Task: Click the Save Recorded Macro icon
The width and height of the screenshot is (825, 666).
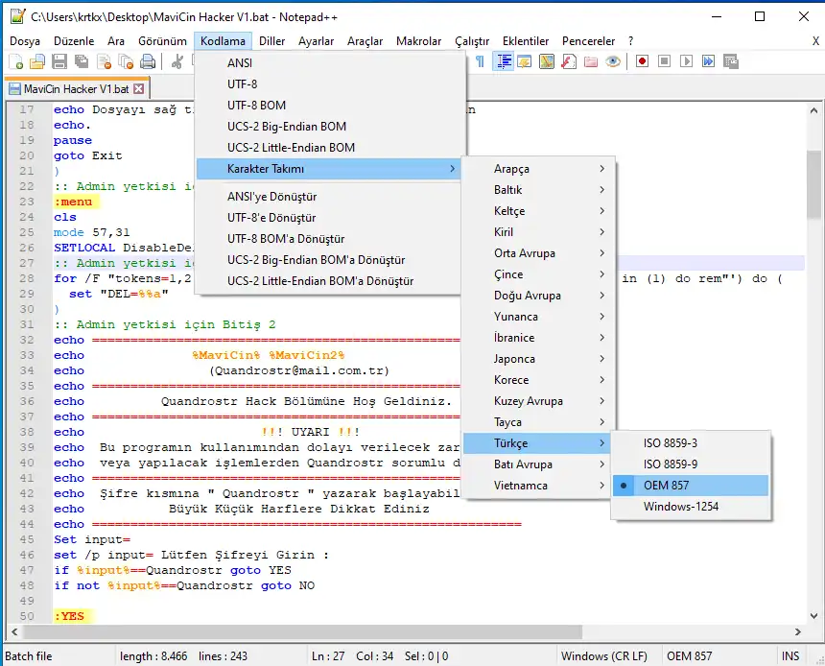Action: [x=731, y=61]
